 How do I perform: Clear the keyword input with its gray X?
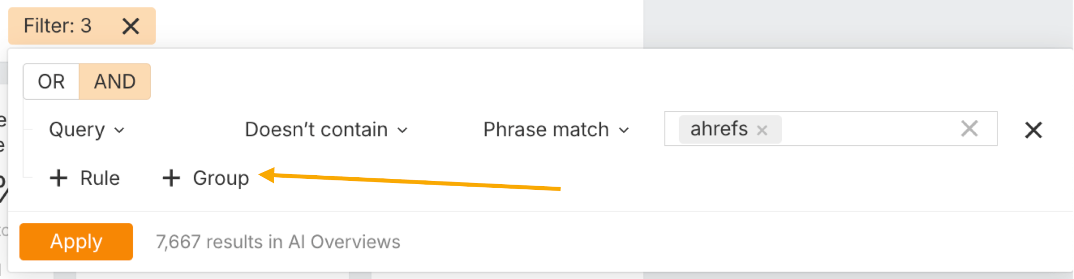point(969,128)
